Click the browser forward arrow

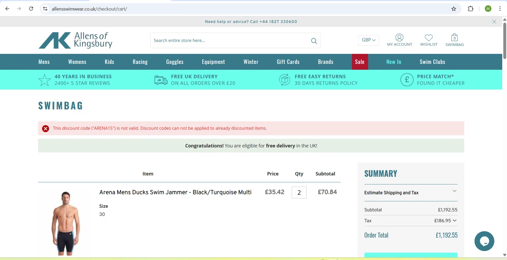coord(19,9)
